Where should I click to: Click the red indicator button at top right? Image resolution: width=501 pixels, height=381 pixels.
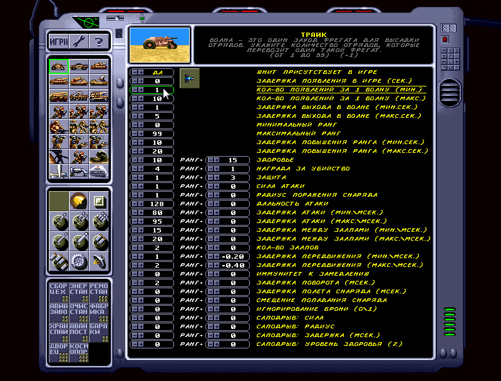tap(445, 39)
